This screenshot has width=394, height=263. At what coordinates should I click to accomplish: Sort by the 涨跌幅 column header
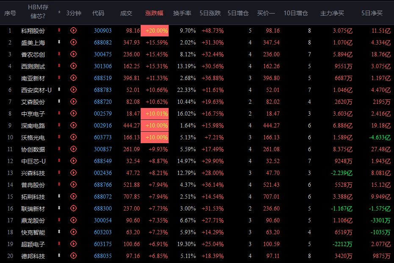click(x=154, y=13)
